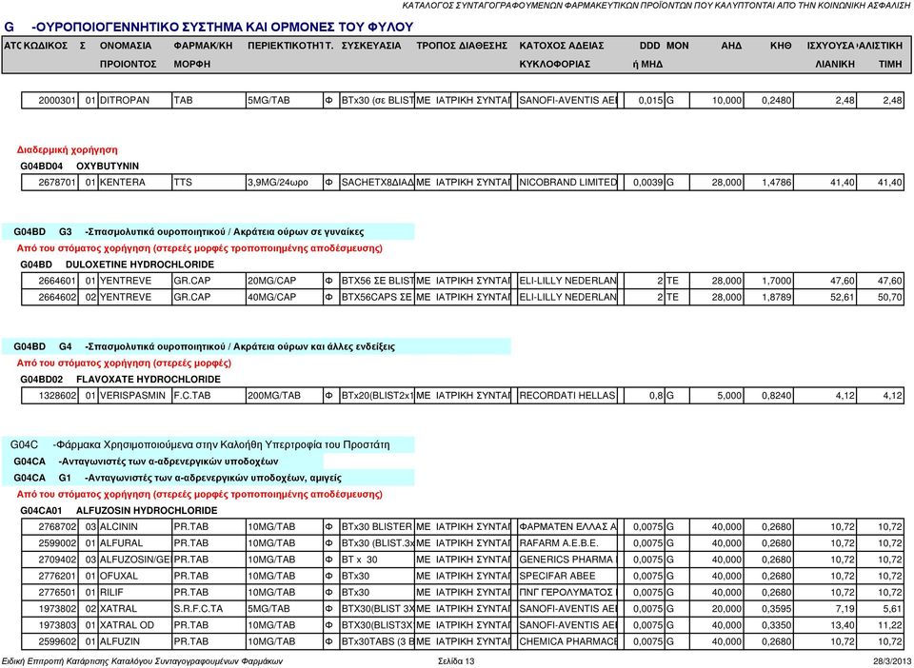Click the red heading 'Διαδερμική χορήγηση'

coord(67,149)
